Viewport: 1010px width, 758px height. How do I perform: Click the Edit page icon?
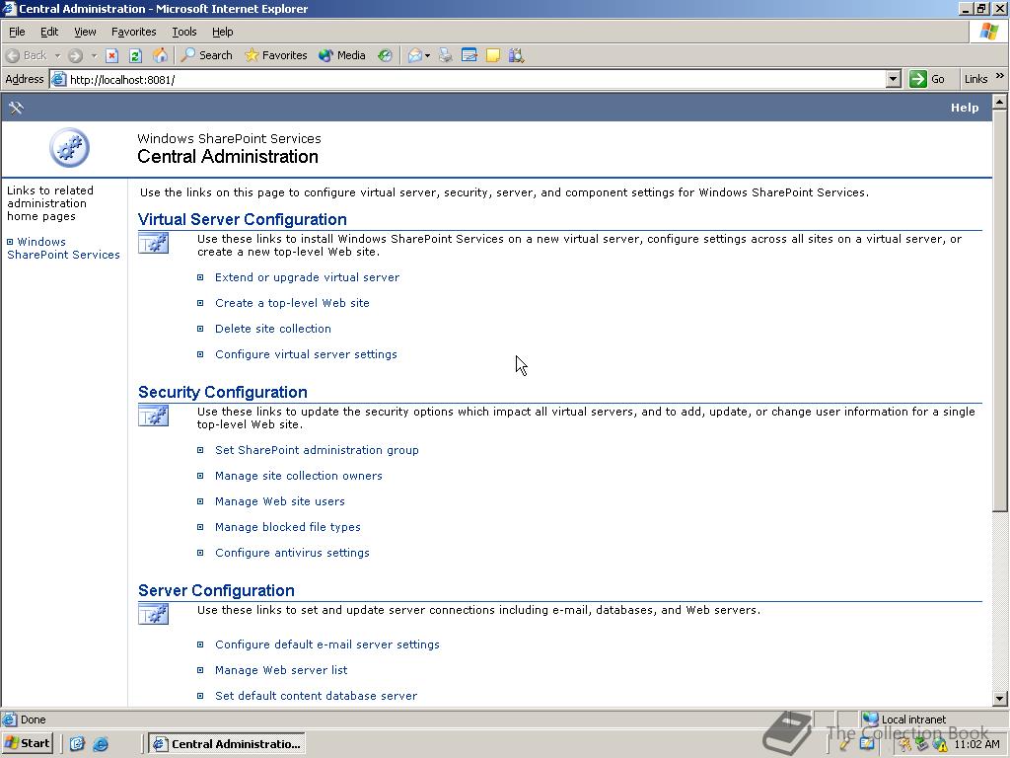[469, 55]
